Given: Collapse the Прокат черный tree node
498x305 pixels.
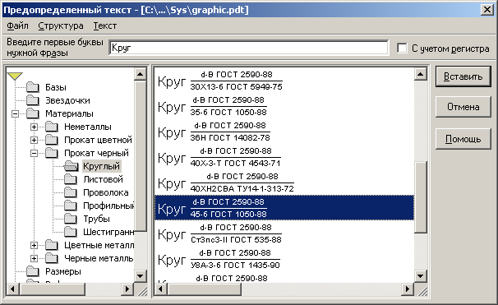Looking at the screenshot, I should 34,153.
